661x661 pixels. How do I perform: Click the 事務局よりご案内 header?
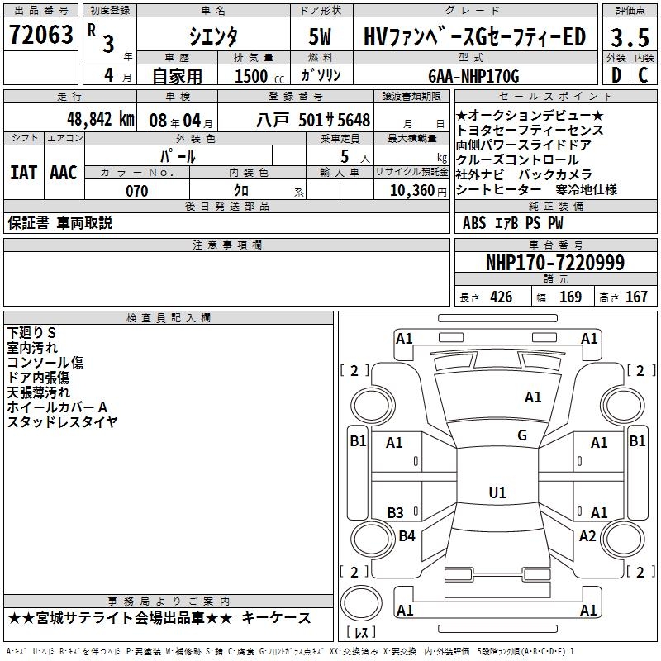169,602
